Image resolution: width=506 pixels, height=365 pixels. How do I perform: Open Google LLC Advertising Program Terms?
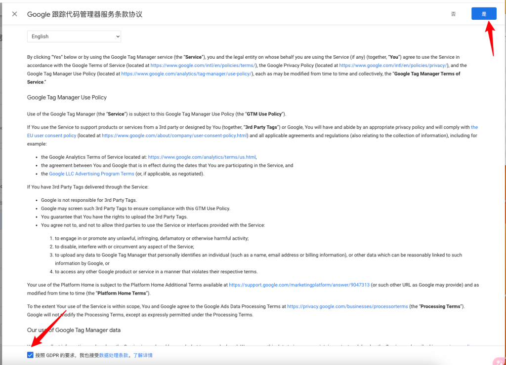91,174
